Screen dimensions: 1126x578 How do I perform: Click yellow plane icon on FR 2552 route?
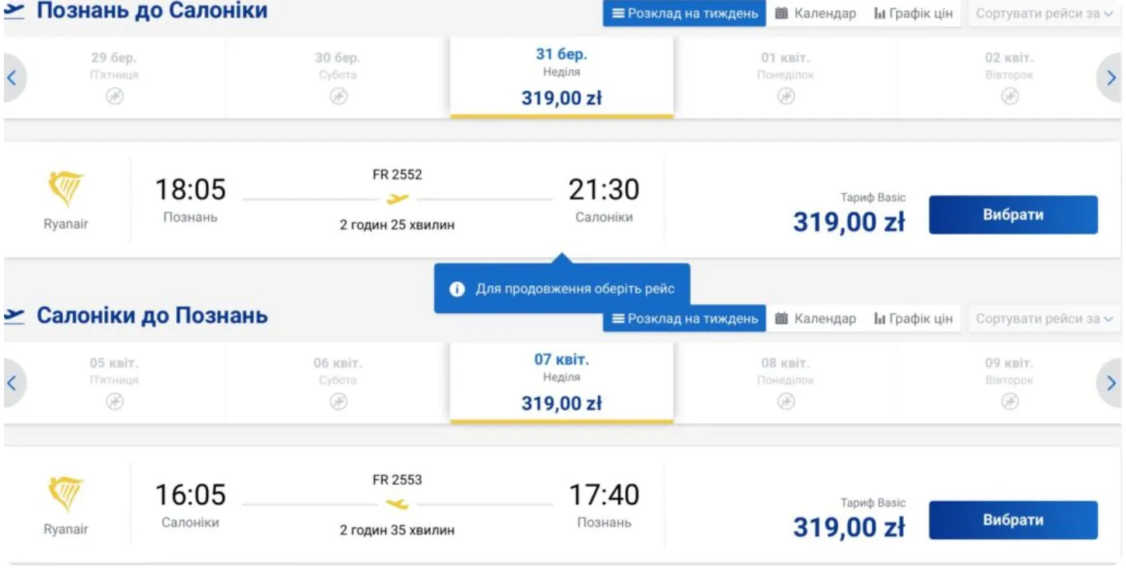coord(398,199)
